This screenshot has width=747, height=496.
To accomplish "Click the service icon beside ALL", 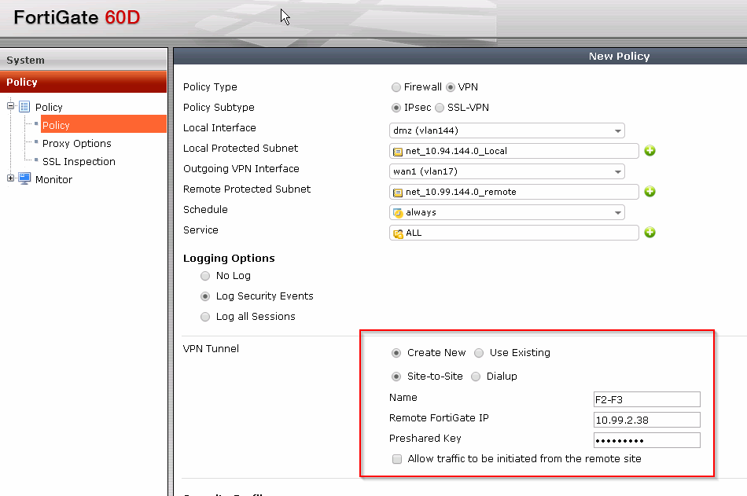I will coord(398,233).
